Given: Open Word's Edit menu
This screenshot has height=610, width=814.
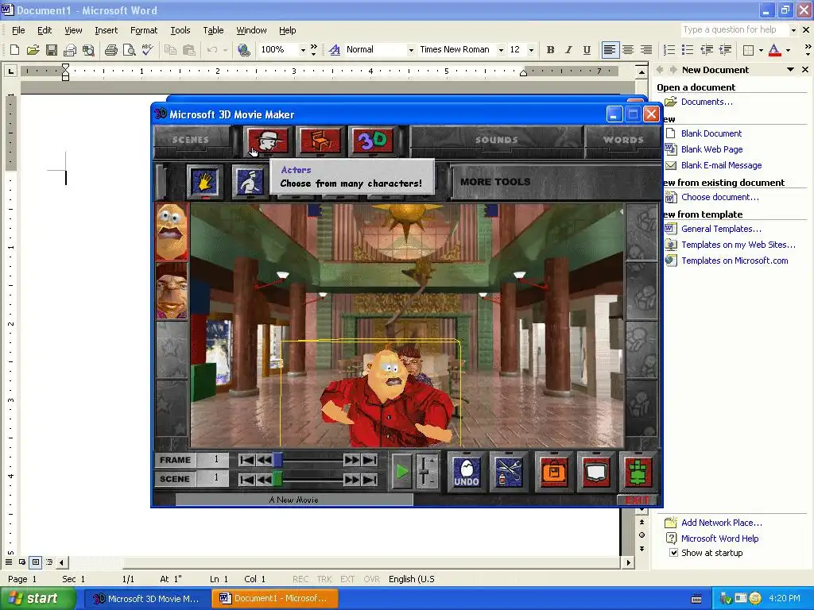Looking at the screenshot, I should pos(45,30).
